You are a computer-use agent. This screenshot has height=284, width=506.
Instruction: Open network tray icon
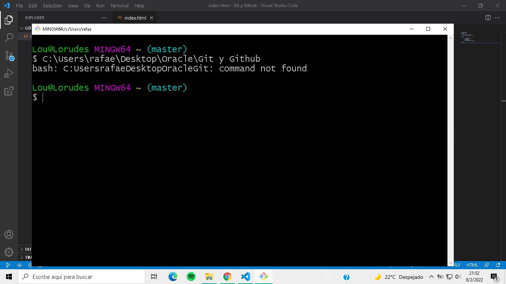point(449,277)
